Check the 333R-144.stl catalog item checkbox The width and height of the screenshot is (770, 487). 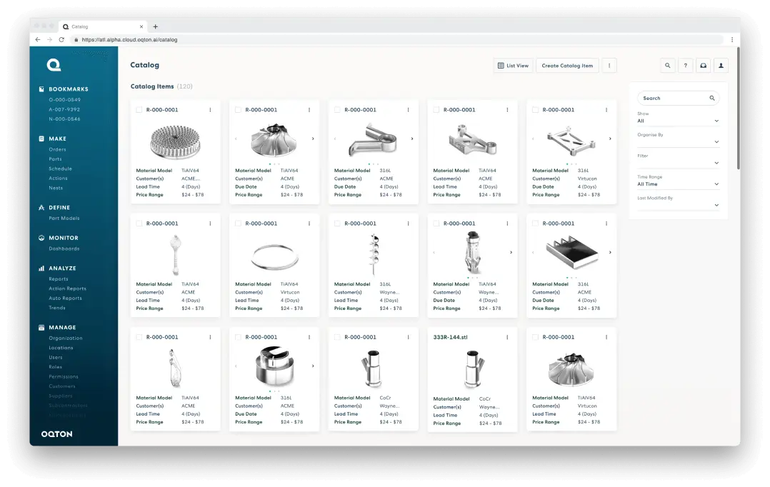436,336
